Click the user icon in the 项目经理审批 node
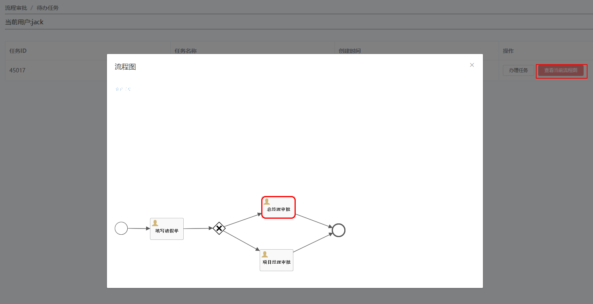 [x=265, y=254]
